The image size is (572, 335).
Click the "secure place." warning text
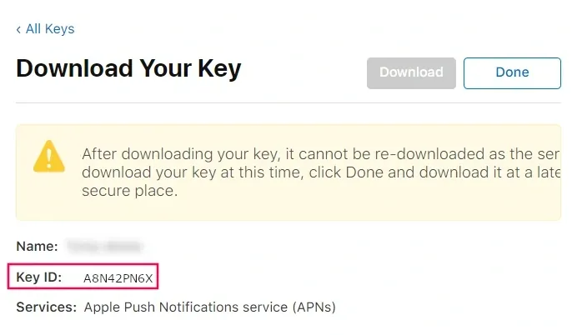point(129,191)
